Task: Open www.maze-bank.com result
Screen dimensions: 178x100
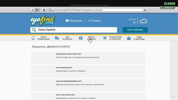Action: [65, 95]
